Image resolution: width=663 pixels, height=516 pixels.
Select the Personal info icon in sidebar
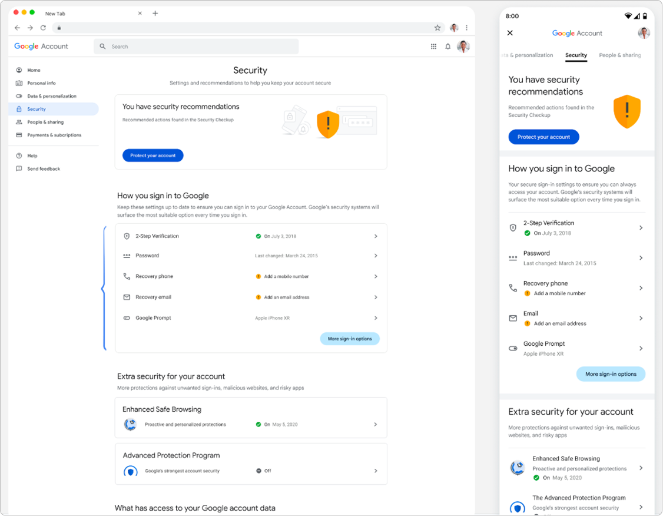[19, 82]
